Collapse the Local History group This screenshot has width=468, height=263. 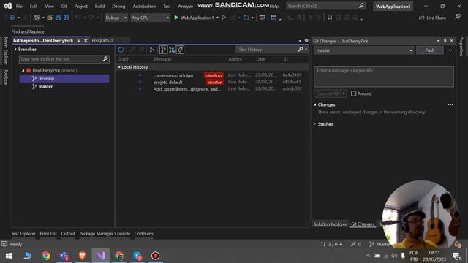(118, 67)
